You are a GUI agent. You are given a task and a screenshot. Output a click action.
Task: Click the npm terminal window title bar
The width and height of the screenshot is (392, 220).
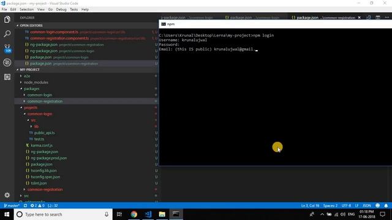coord(275,24)
